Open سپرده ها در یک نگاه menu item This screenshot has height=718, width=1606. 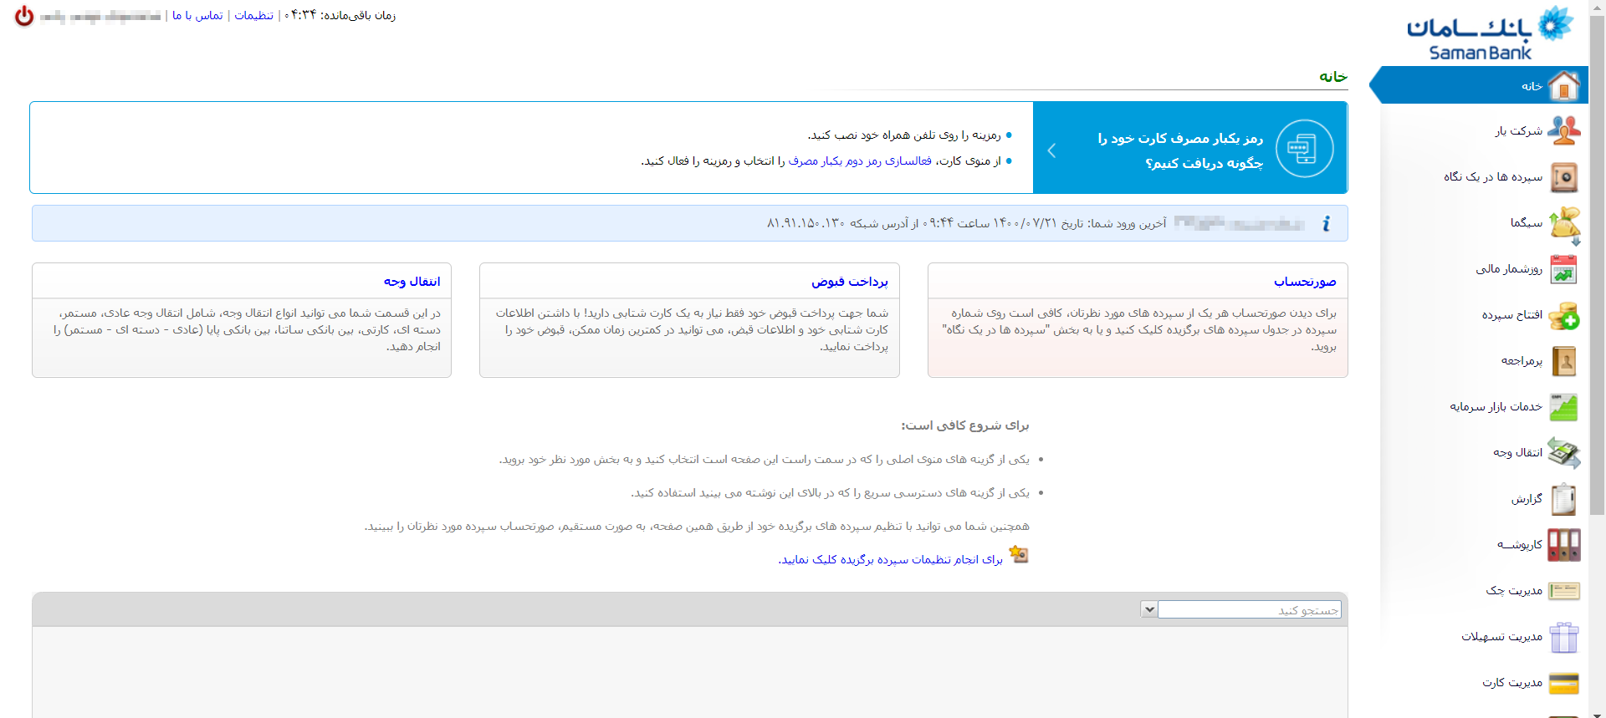(1493, 177)
